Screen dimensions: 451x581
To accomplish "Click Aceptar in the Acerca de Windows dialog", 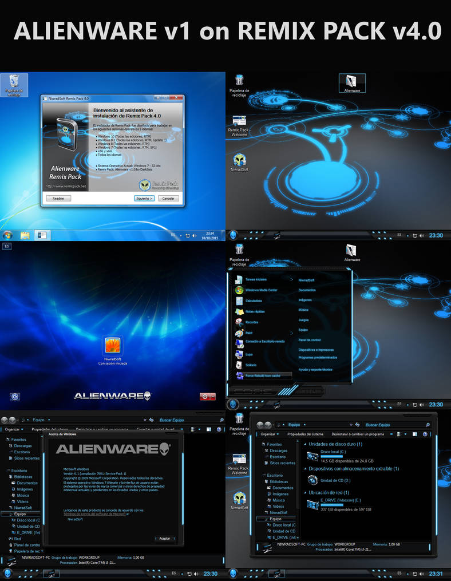I will pyautogui.click(x=164, y=539).
